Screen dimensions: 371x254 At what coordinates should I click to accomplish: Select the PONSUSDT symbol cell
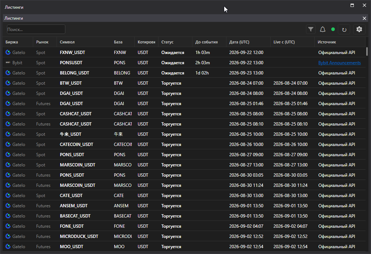click(71, 63)
